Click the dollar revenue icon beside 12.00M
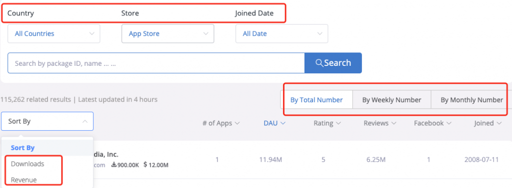The height and width of the screenshot is (188, 512). tap(145, 165)
